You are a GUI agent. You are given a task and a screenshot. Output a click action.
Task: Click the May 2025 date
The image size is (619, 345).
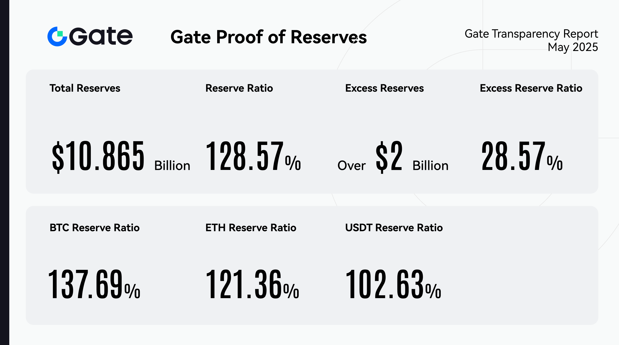click(x=573, y=47)
